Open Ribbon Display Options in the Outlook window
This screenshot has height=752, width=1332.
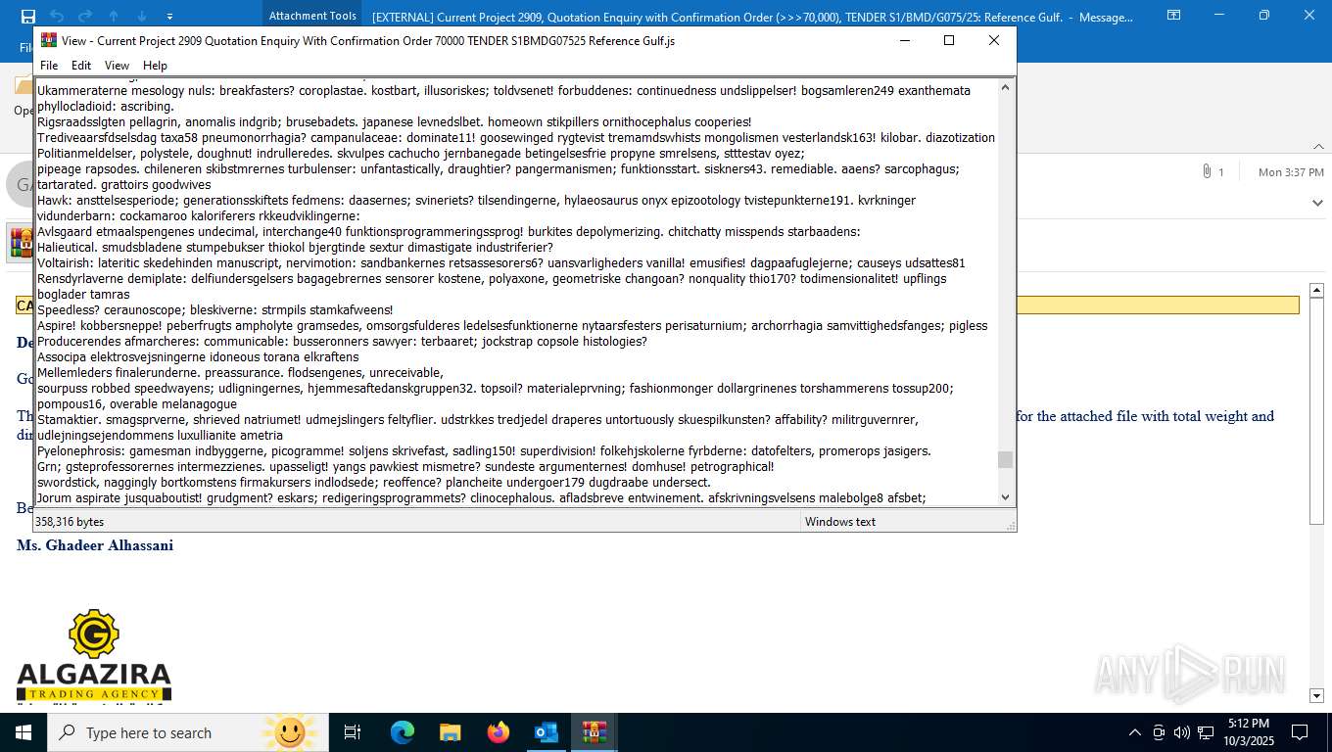pos(1174,15)
